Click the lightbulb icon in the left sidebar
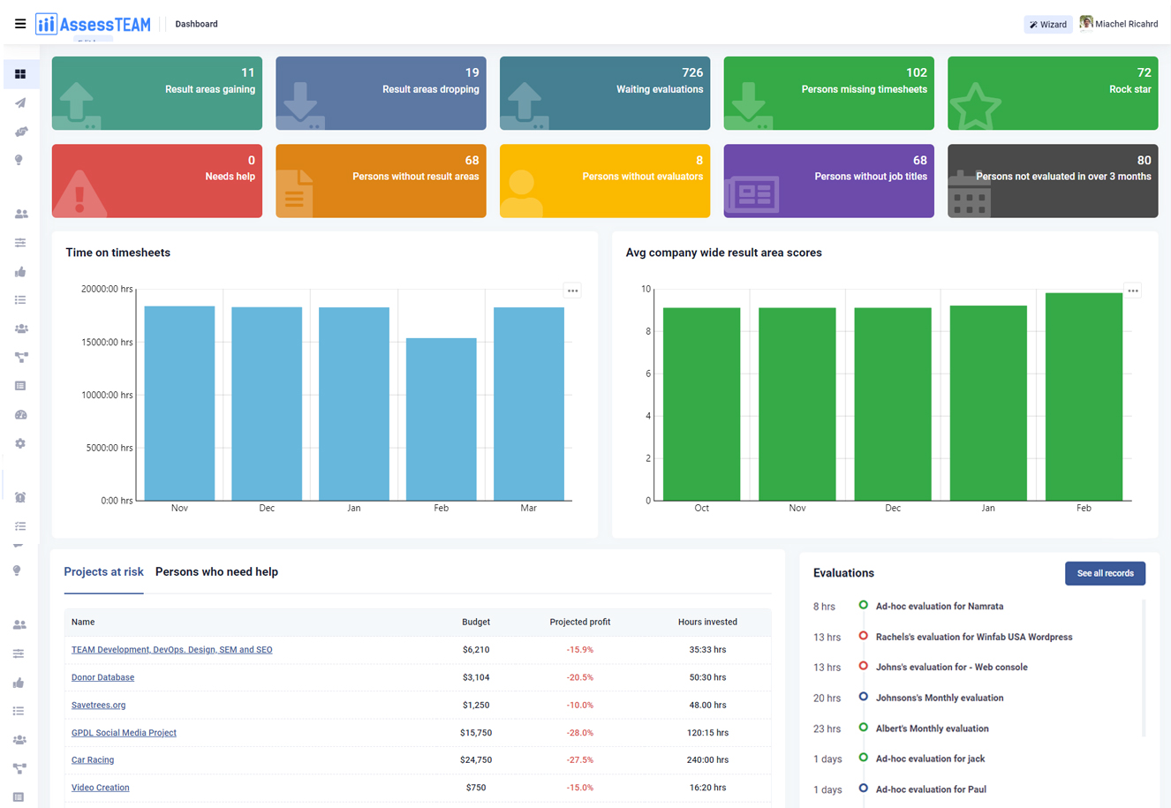The width and height of the screenshot is (1171, 808). pos(19,160)
